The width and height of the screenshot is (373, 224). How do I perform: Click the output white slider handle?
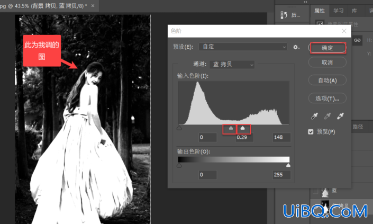click(288, 165)
